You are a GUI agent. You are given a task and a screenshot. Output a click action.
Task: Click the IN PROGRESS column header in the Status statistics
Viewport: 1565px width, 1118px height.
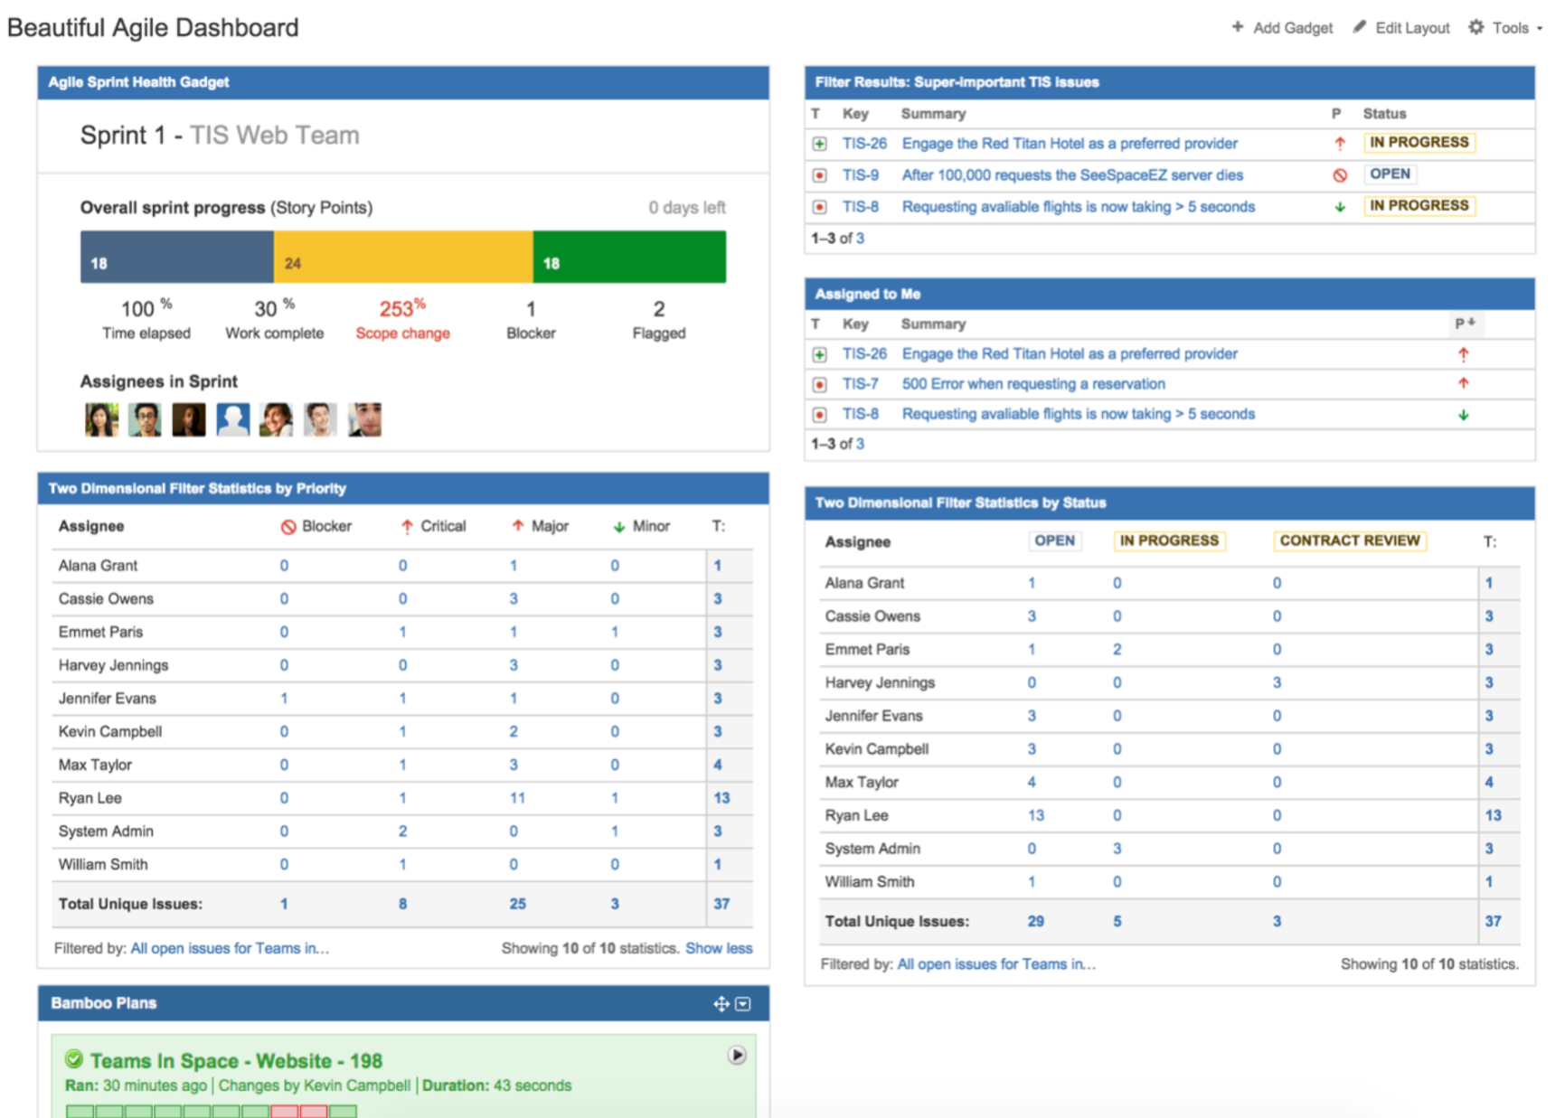coord(1169,540)
